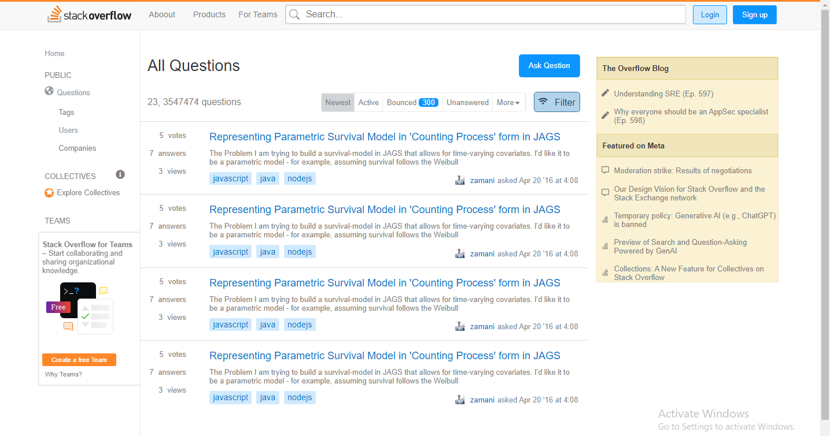Click into the Search input field
The width and height of the screenshot is (830, 436).
[486, 14]
